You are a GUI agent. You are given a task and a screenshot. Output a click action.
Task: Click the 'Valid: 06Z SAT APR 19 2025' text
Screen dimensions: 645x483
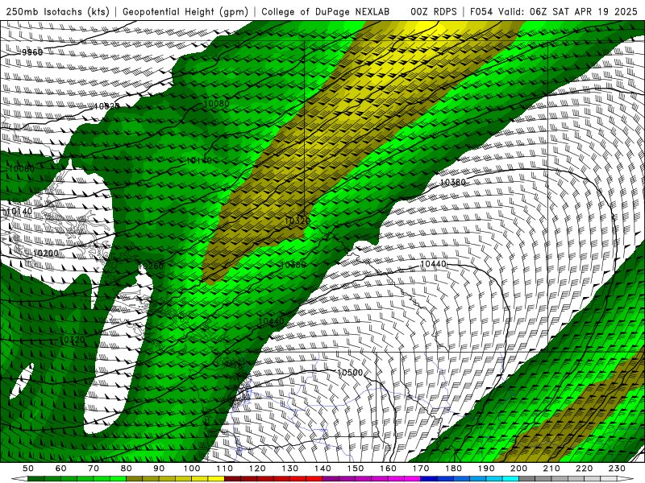[568, 12]
